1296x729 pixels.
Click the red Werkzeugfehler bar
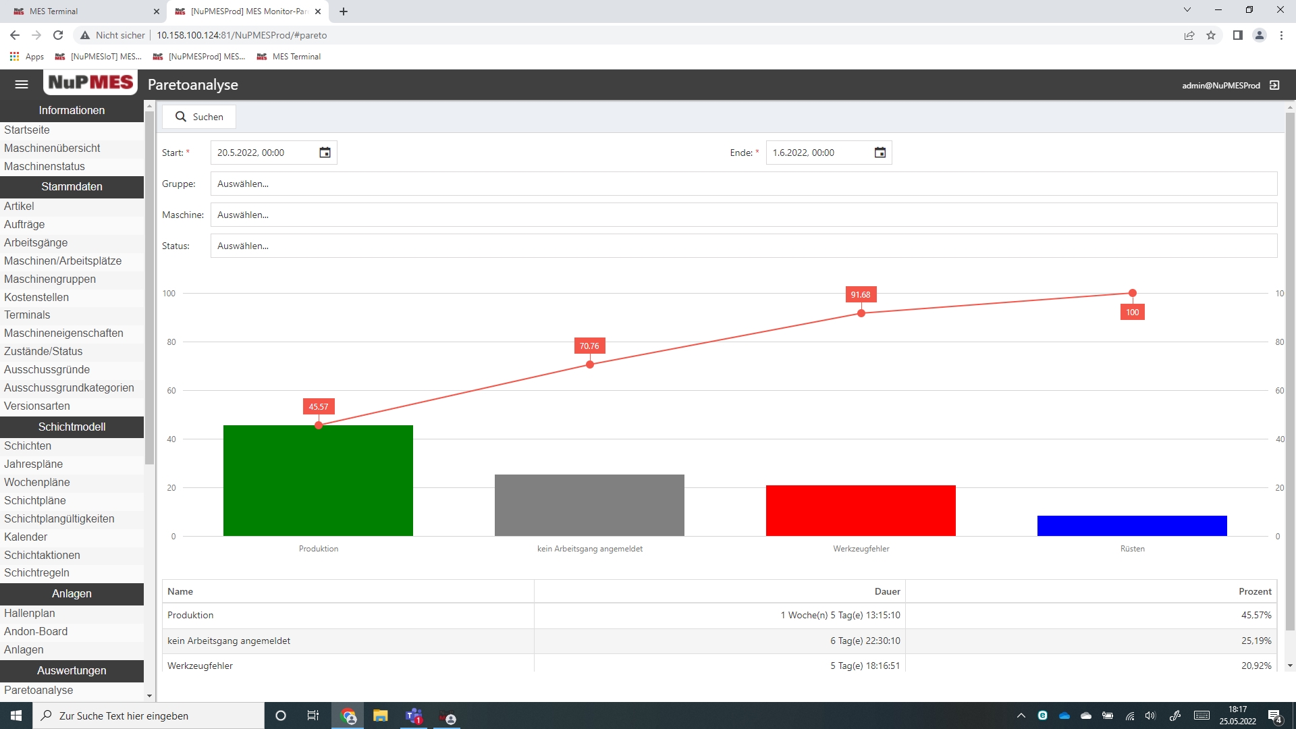(x=861, y=510)
